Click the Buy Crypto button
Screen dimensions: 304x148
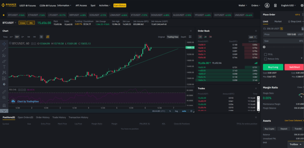[x=270, y=129]
